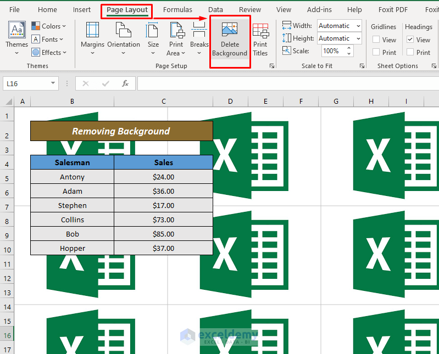This screenshot has height=354, width=439.
Task: Open the Foxit PDF tab
Action: pos(393,10)
